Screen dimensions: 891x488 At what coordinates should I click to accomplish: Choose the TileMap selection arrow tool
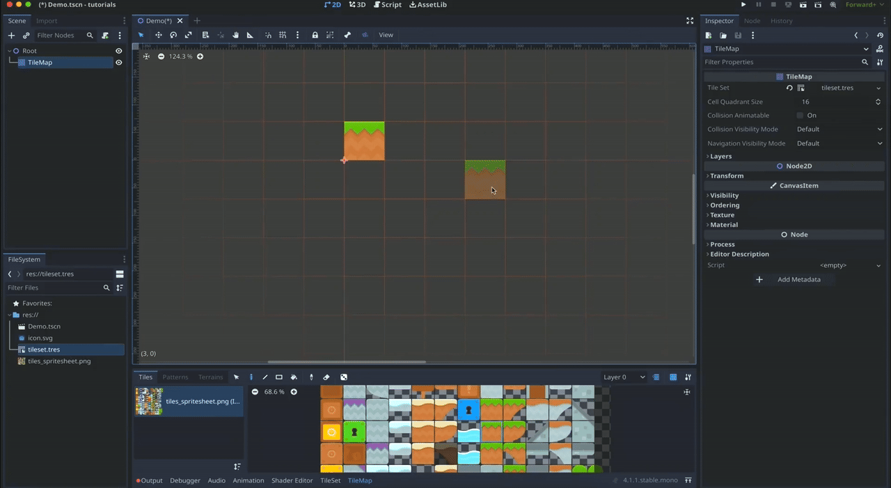tap(236, 377)
